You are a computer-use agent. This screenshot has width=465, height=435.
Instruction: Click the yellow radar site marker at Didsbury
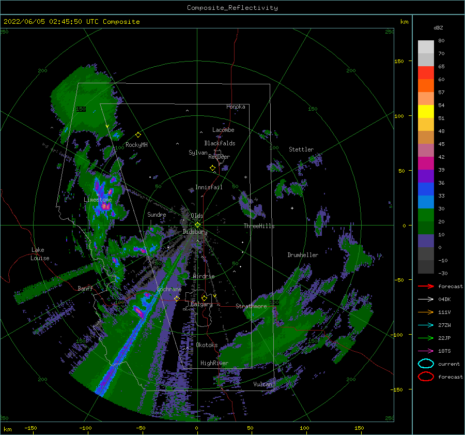pos(197,225)
